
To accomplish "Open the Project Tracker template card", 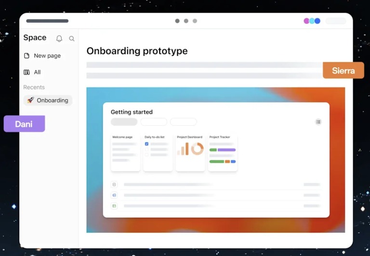I will [x=223, y=153].
